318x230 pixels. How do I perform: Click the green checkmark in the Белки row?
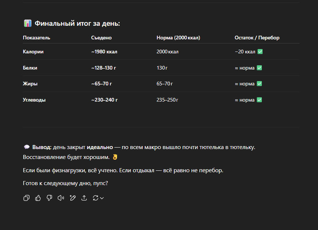(259, 68)
